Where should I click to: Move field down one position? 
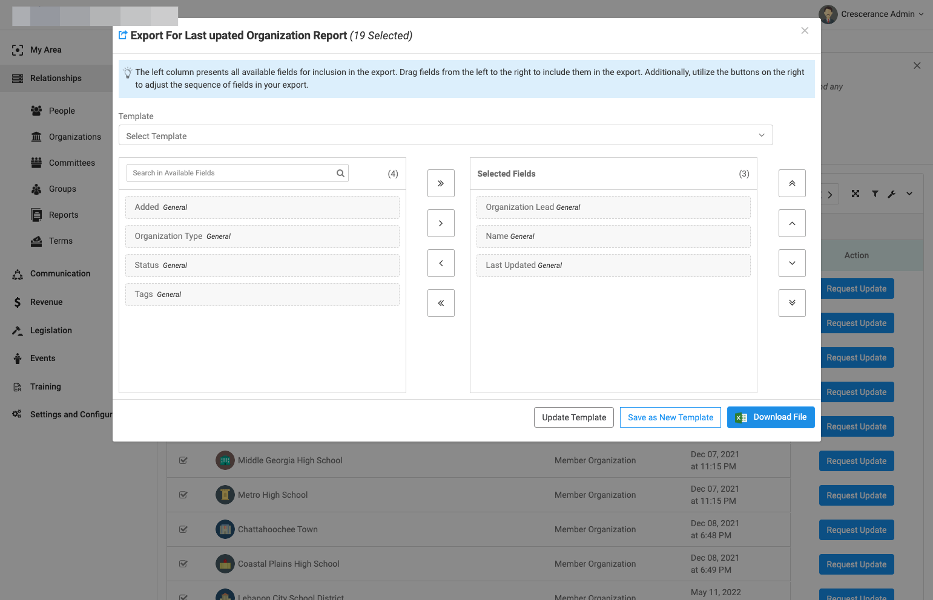(792, 263)
